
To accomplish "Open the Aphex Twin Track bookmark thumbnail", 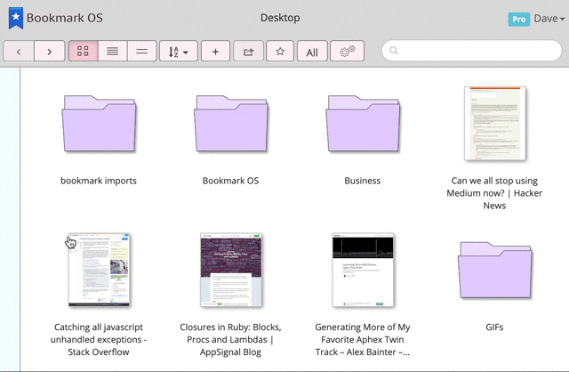I will pyautogui.click(x=363, y=270).
